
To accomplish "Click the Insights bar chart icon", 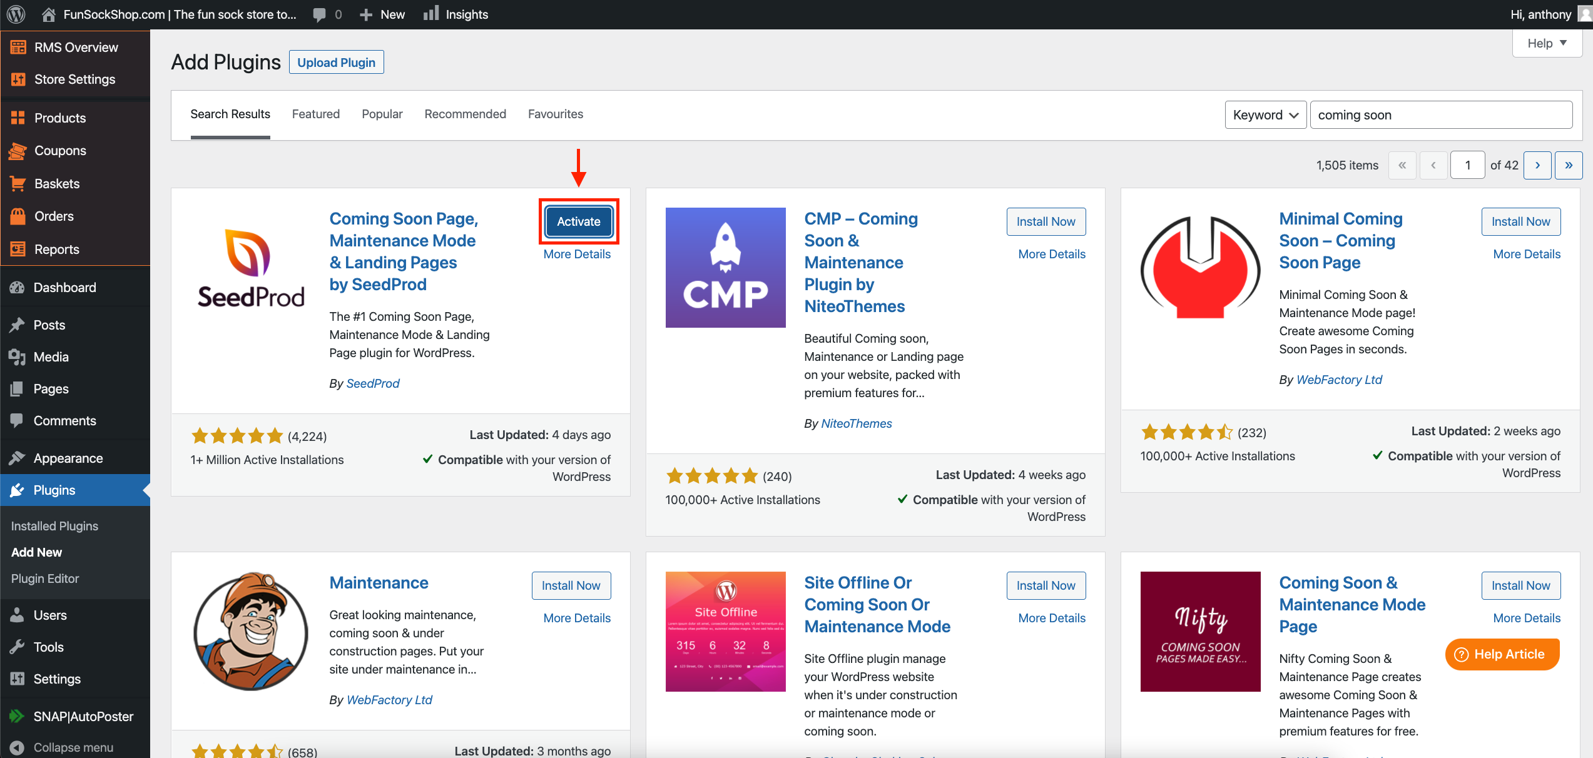I will [431, 14].
